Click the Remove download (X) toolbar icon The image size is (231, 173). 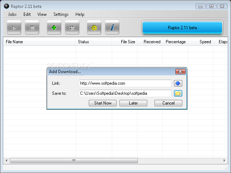point(72,27)
